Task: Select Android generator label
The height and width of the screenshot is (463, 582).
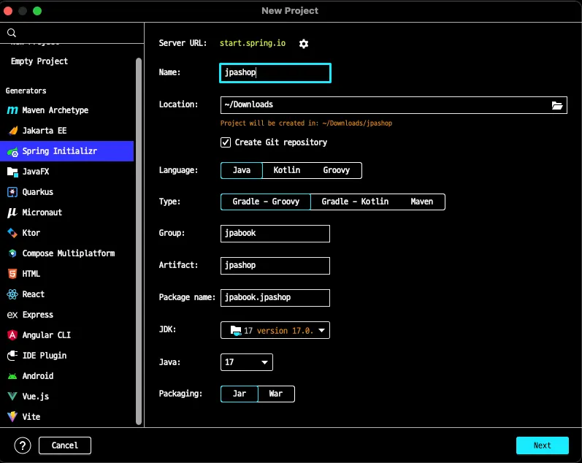Action: click(38, 376)
